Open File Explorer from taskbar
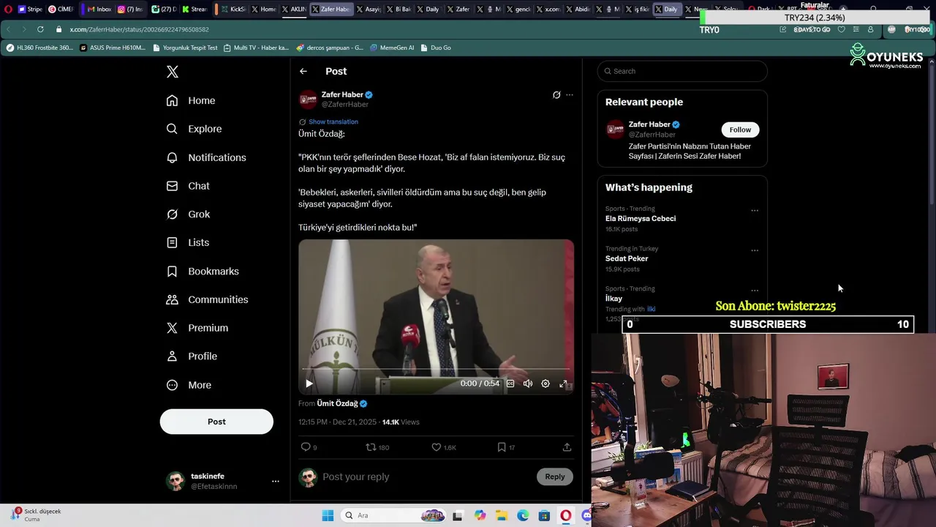This screenshot has width=936, height=527. click(502, 515)
